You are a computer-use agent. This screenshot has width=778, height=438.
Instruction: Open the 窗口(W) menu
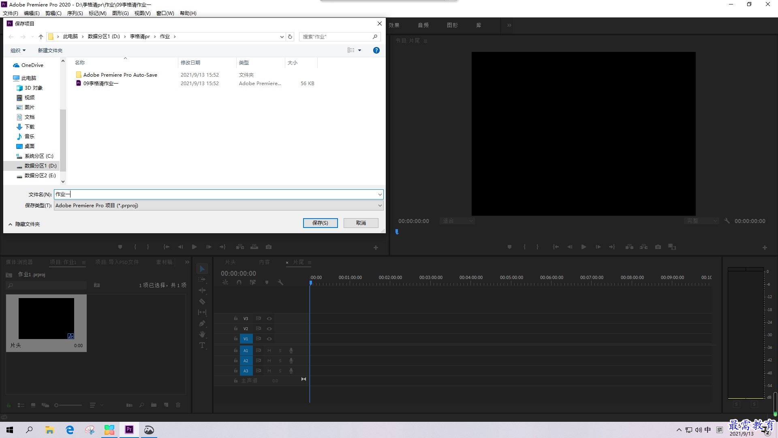tap(165, 13)
